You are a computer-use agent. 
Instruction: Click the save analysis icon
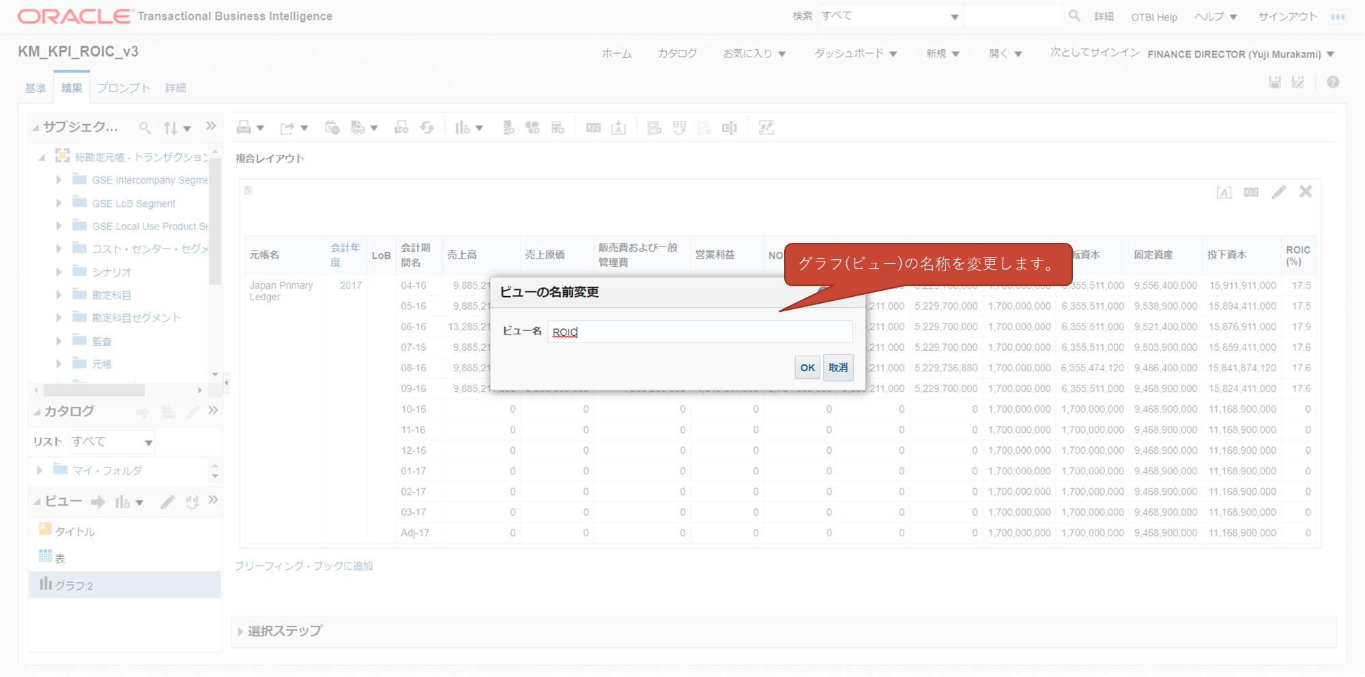[x=1274, y=83]
